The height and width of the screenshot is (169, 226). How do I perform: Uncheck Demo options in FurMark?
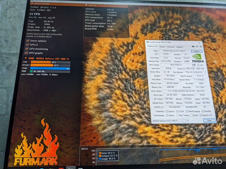tap(28, 41)
